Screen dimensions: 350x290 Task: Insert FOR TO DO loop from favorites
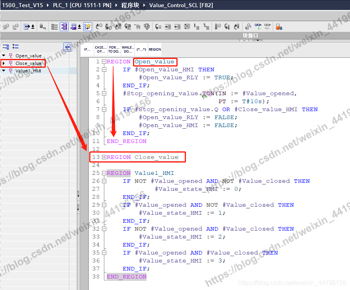point(114,49)
